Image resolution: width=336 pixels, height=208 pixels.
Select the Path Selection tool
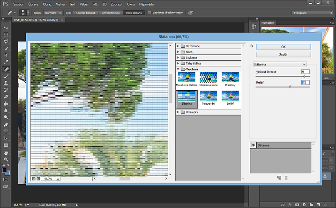click(x=6, y=138)
